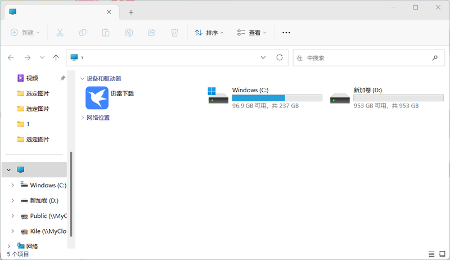
Task: Select the This PC monitor in sidebar
Action: [21, 169]
